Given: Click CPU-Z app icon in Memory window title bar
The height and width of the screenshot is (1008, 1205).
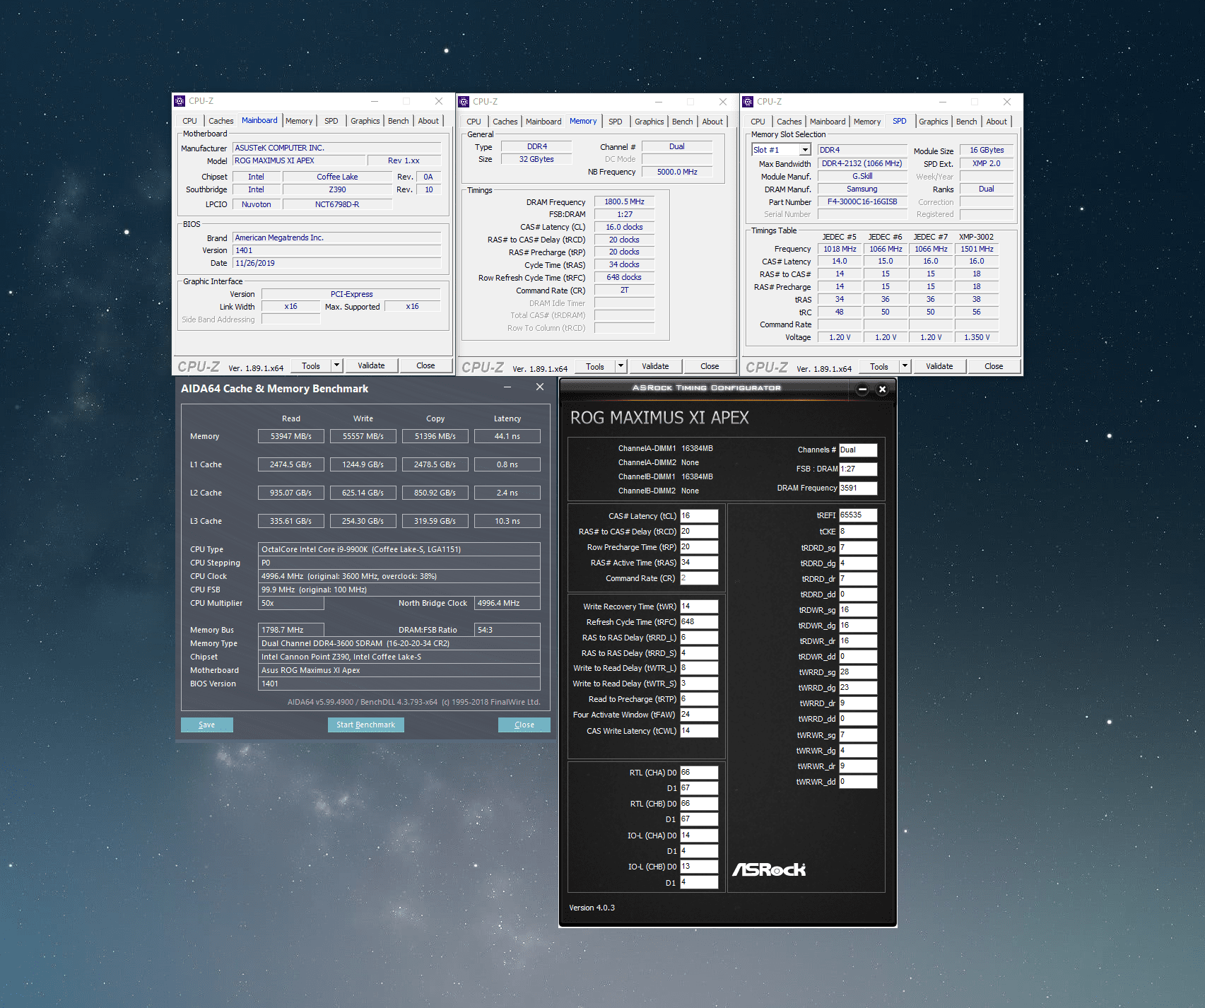Looking at the screenshot, I should (464, 102).
